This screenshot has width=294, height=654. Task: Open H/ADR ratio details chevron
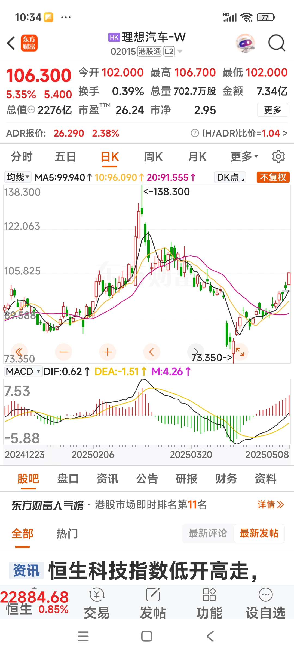click(x=285, y=133)
